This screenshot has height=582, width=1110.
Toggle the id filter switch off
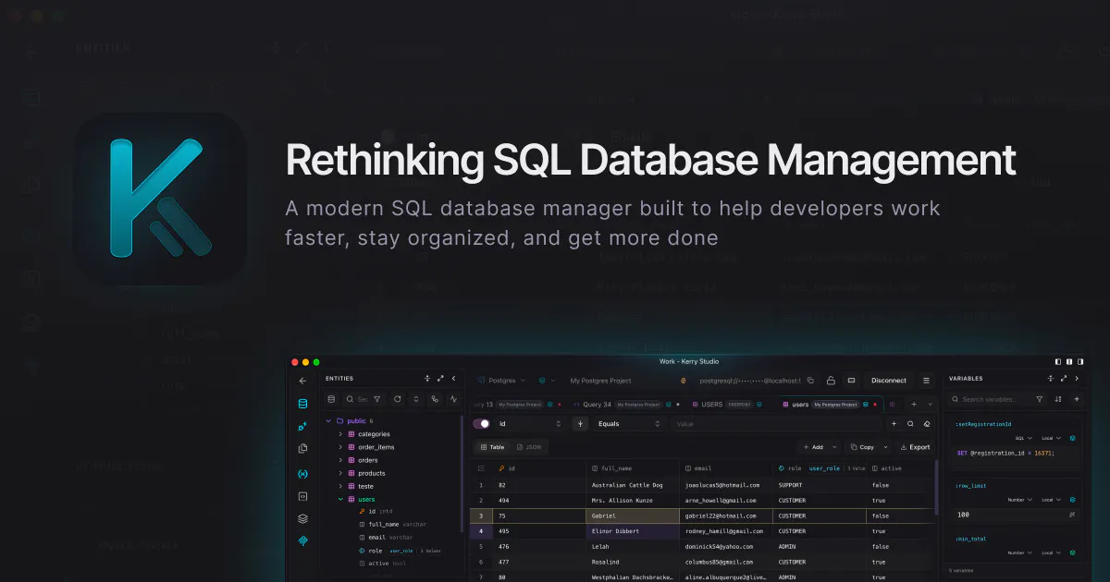[x=481, y=424]
